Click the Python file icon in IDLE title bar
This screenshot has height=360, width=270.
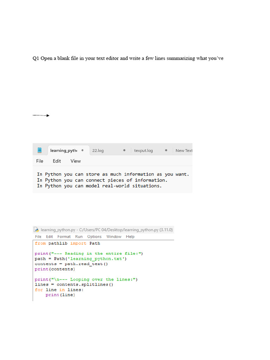point(36,230)
